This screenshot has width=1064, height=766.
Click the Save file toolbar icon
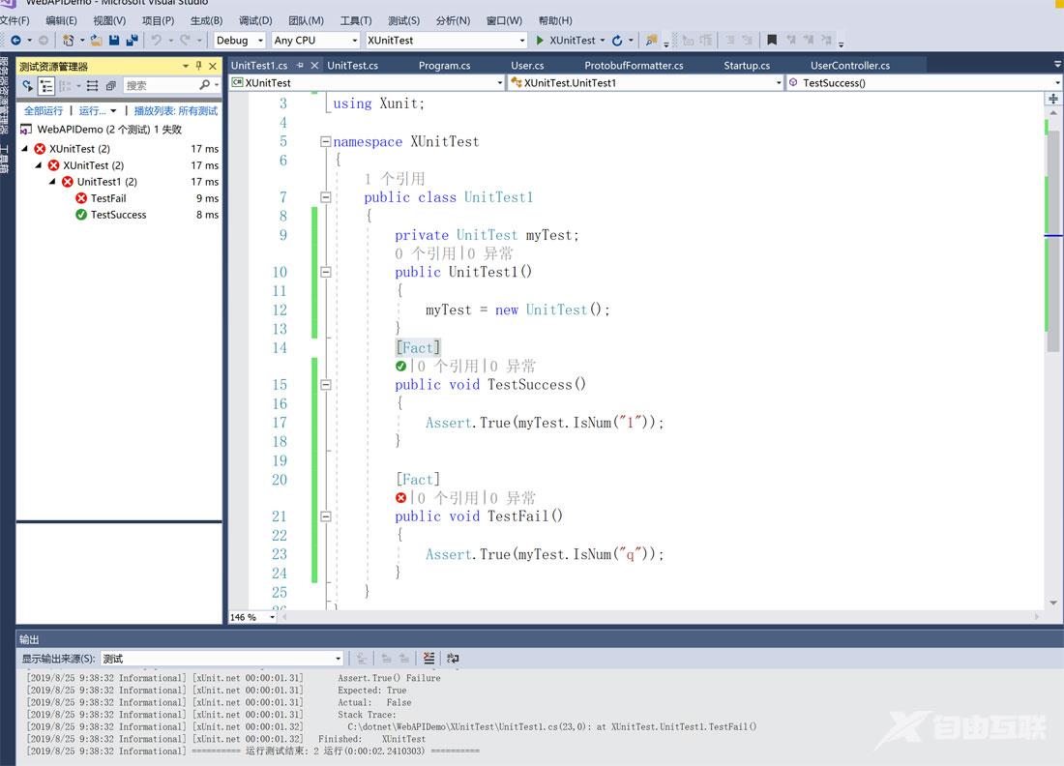[114, 41]
